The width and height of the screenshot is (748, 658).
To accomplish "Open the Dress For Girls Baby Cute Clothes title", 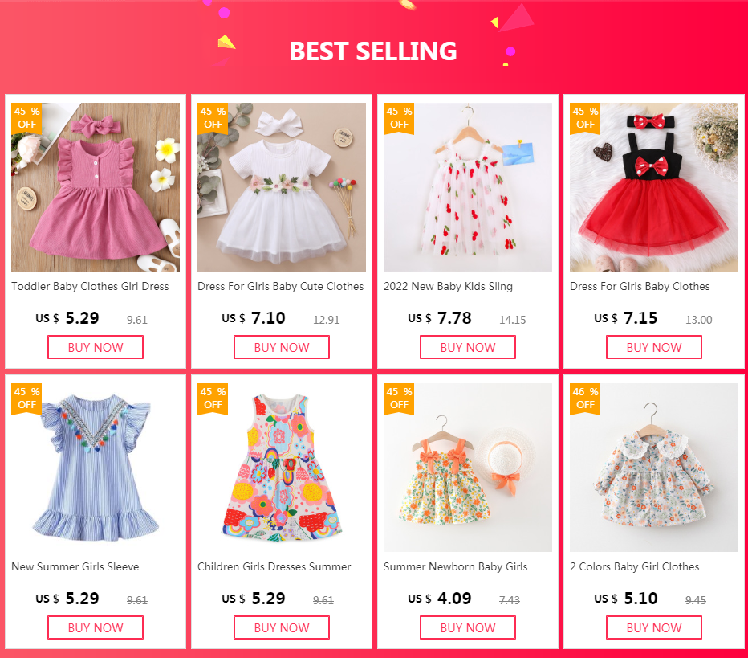I will pyautogui.click(x=281, y=287).
